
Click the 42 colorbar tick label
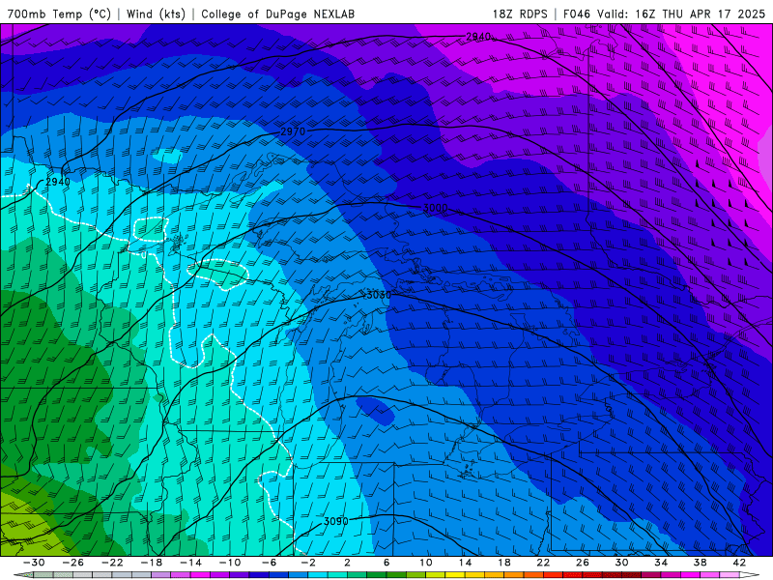[x=739, y=563]
